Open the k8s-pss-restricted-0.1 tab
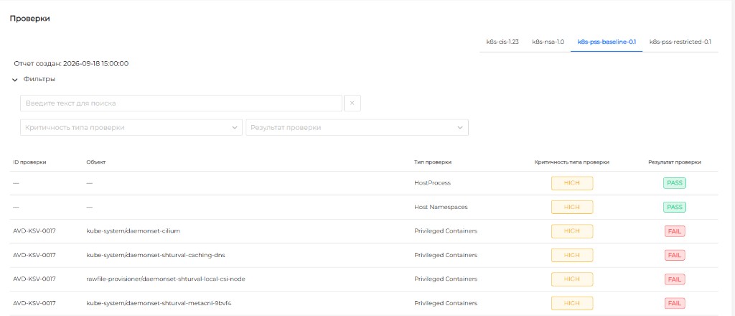This screenshot has width=735, height=316. [680, 42]
